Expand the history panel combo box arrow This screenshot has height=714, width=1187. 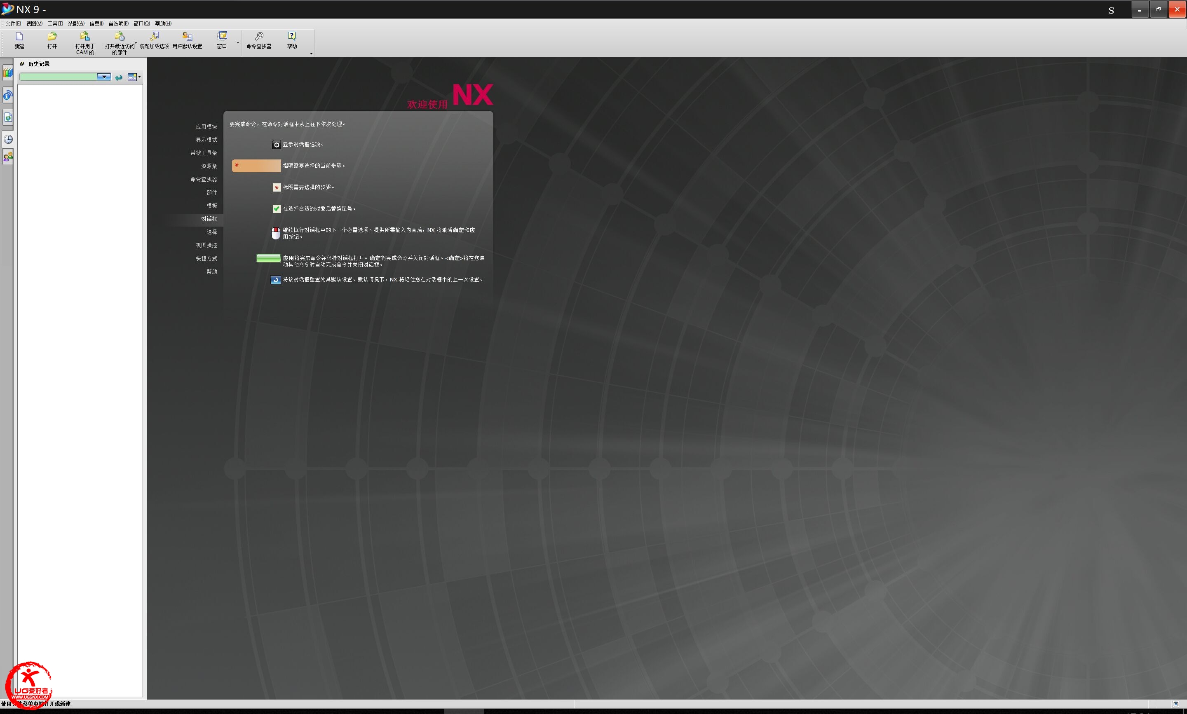point(104,77)
